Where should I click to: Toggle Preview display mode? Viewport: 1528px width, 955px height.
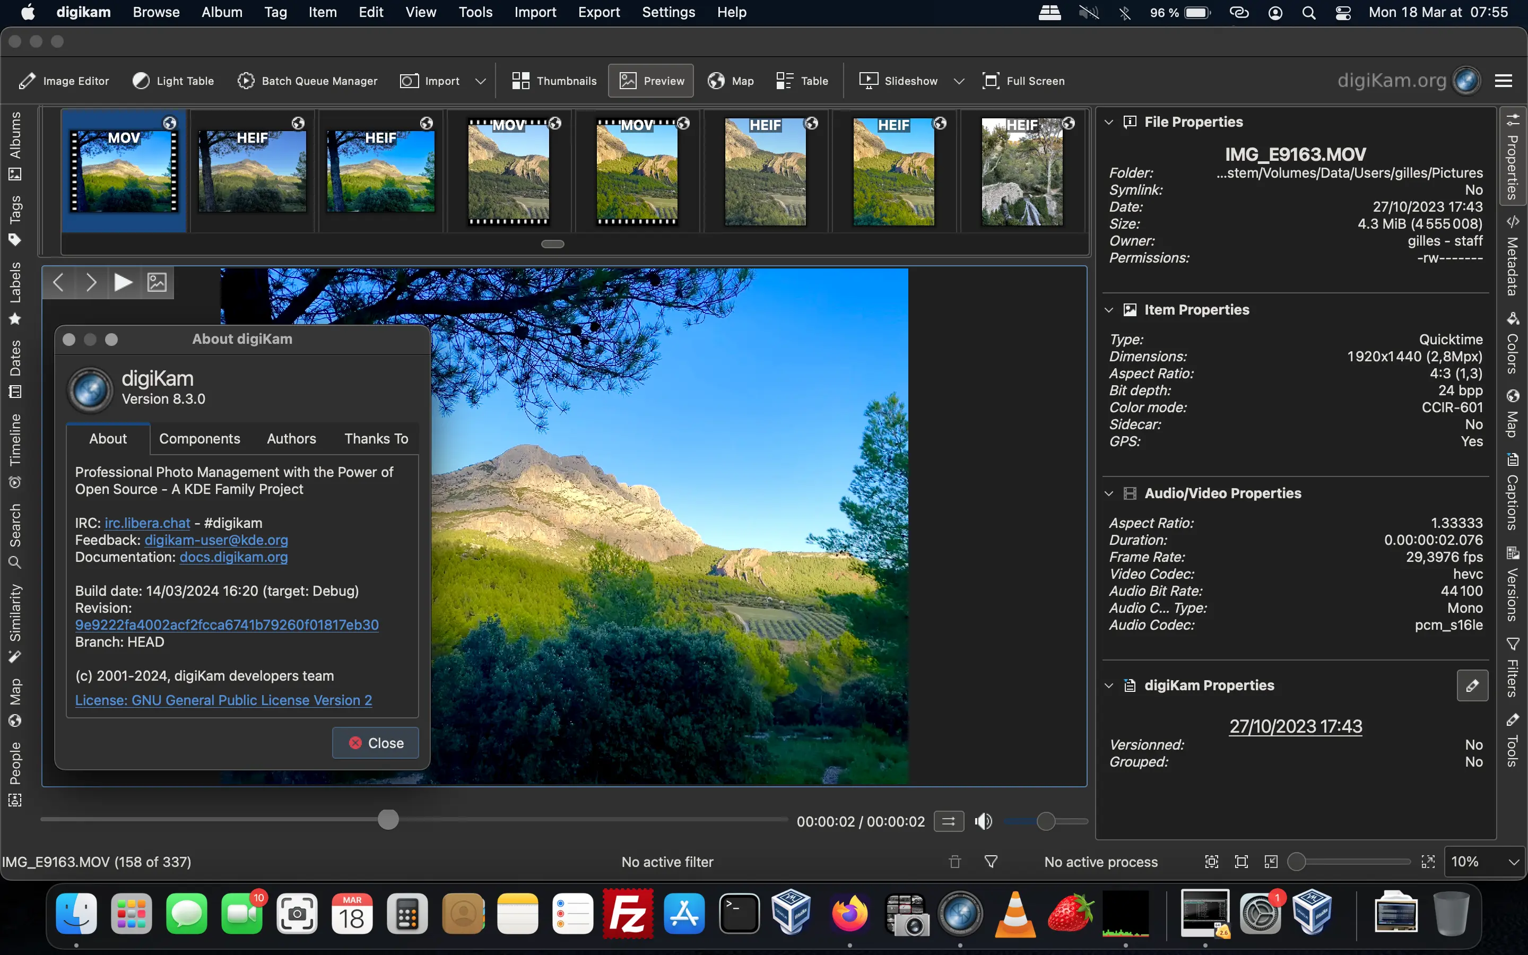[x=651, y=80]
